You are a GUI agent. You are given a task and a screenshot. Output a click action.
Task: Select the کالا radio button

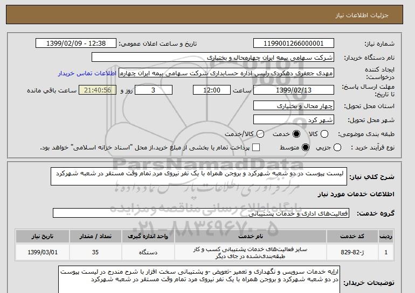324,134
